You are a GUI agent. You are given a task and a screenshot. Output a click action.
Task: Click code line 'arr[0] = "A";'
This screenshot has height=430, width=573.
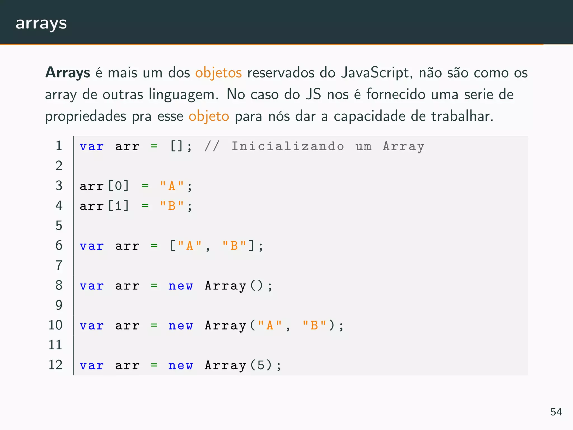136,186
